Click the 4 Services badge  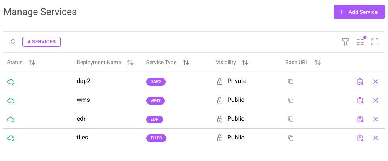41,42
